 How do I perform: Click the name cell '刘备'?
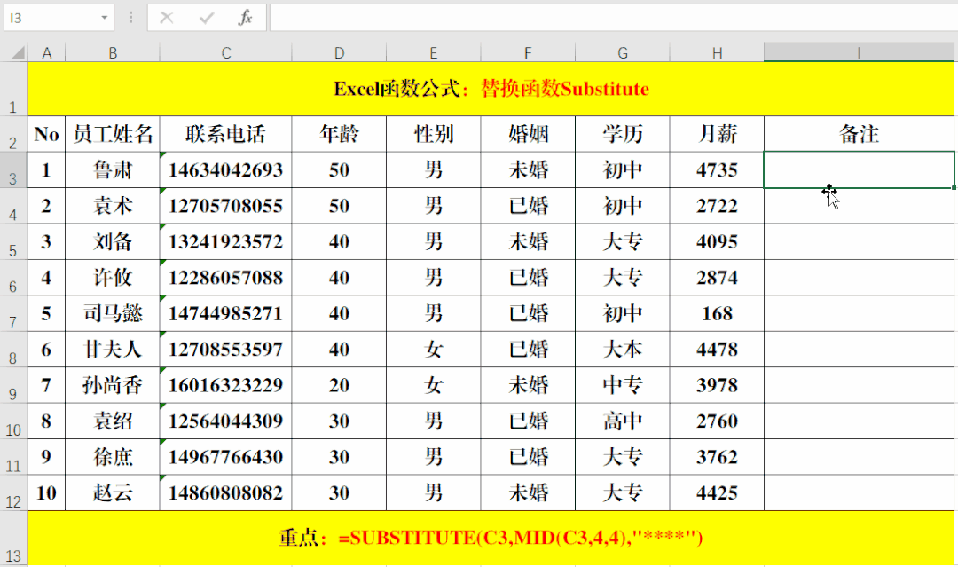[x=113, y=242]
